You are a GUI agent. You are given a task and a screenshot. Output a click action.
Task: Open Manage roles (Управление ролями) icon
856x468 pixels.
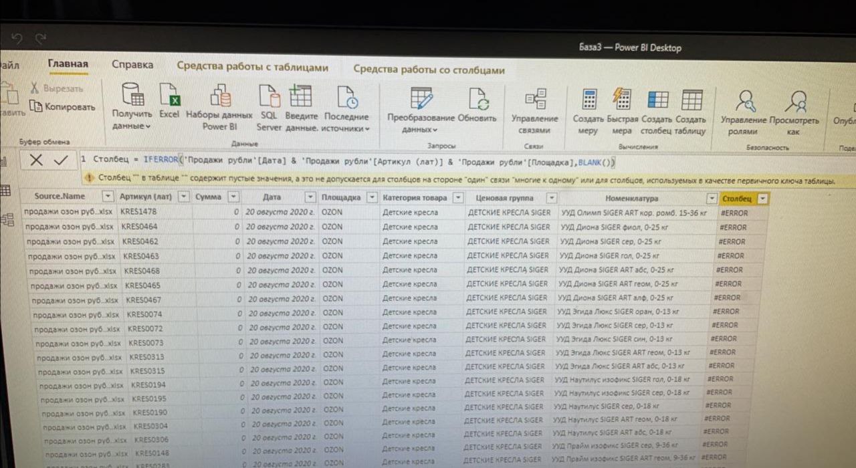coord(745,101)
